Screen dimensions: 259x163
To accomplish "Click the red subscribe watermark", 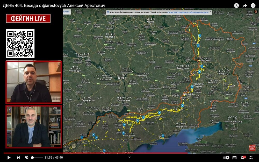I will [x=252, y=148].
